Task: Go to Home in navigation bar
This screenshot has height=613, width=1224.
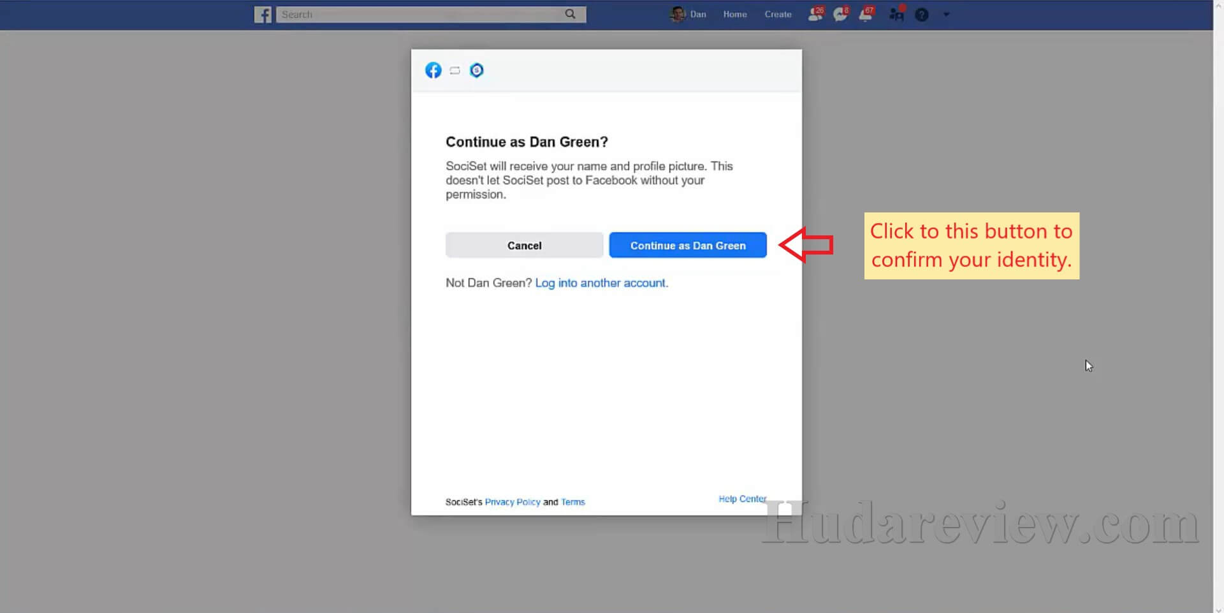Action: 735,14
